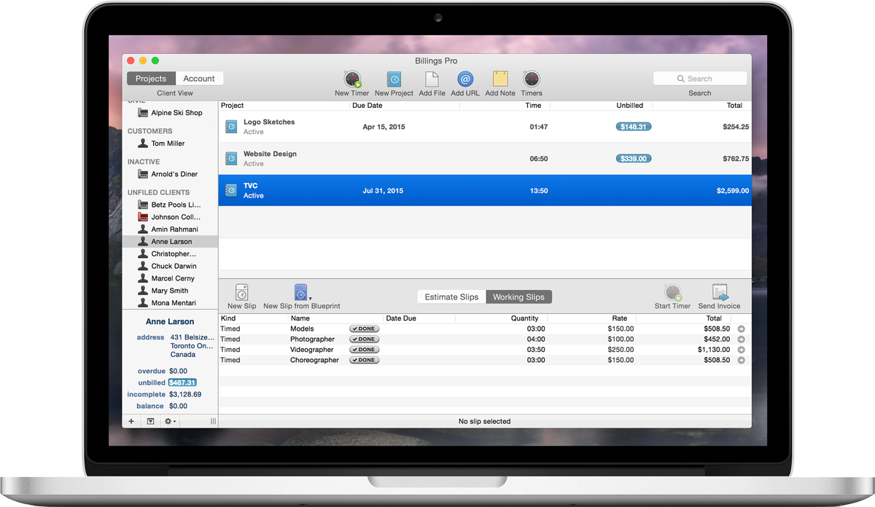Sort slips by Quantity column
The height and width of the screenshot is (507, 875).
[524, 318]
